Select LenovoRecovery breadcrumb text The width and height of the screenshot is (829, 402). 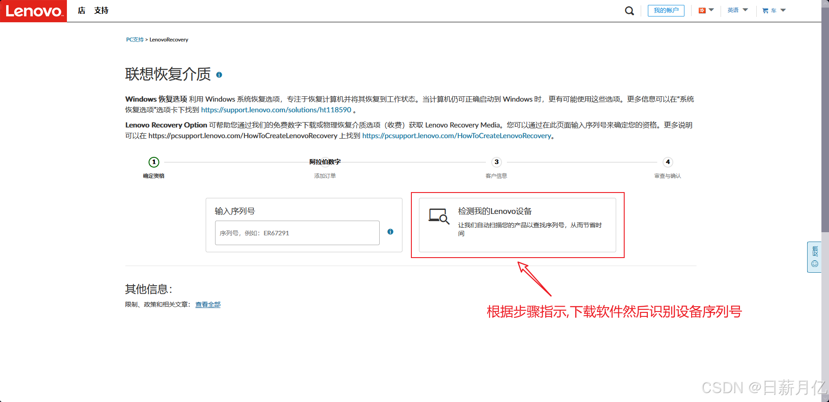click(x=169, y=40)
